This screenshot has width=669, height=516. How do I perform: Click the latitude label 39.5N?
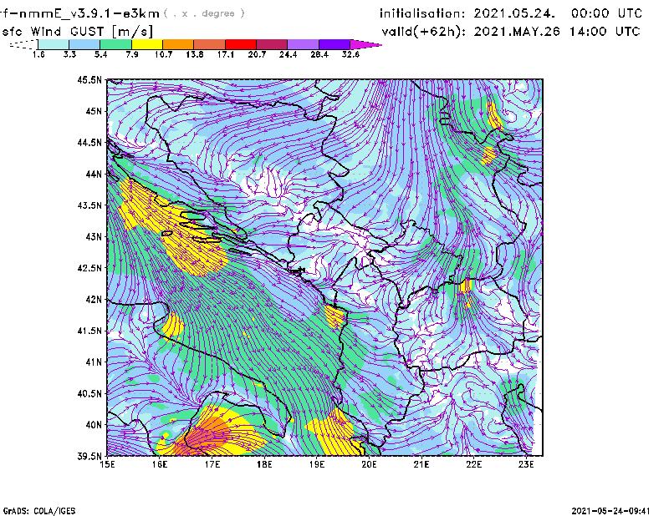(89, 456)
